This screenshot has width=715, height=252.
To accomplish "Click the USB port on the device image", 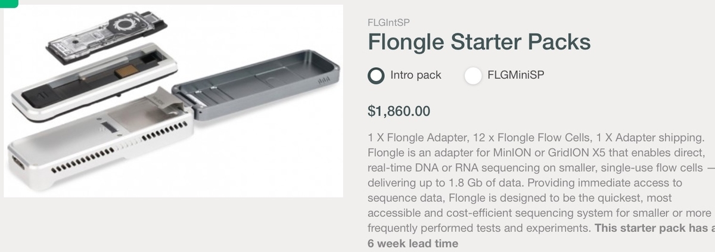I will tap(16, 163).
